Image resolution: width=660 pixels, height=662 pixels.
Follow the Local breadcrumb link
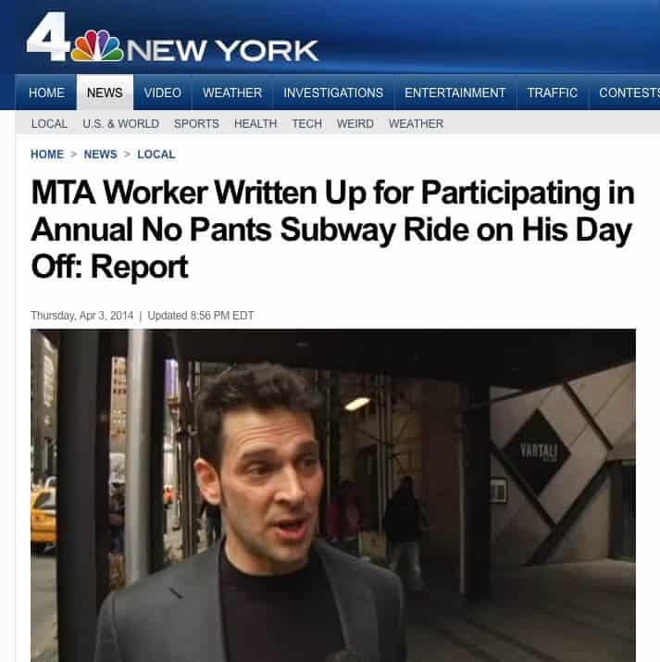coord(156,155)
